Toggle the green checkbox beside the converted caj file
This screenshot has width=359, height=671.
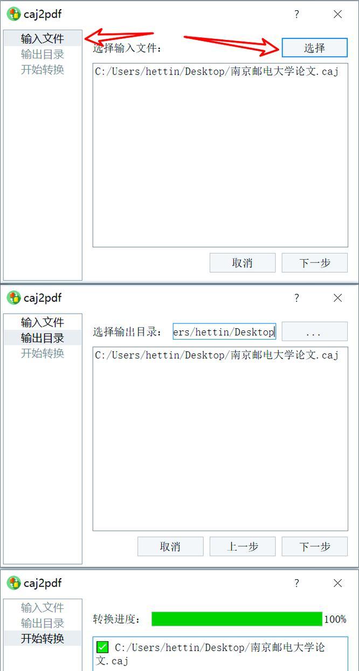pyautogui.click(x=102, y=647)
